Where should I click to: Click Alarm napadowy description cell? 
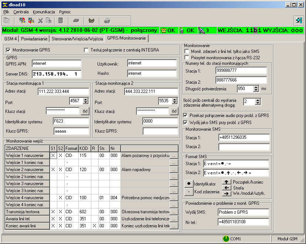pyautogui.click(x=145, y=170)
